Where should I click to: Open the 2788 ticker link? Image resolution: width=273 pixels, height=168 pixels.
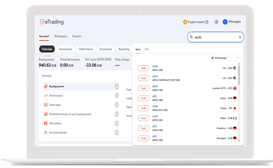[155, 106]
